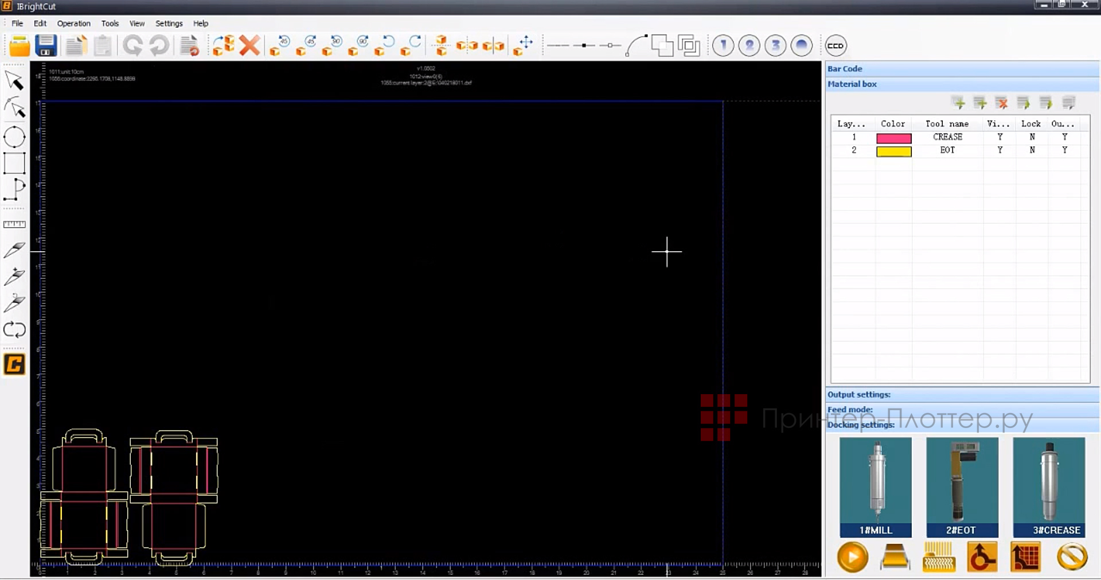Click the stop/cancel job icon

(1073, 556)
